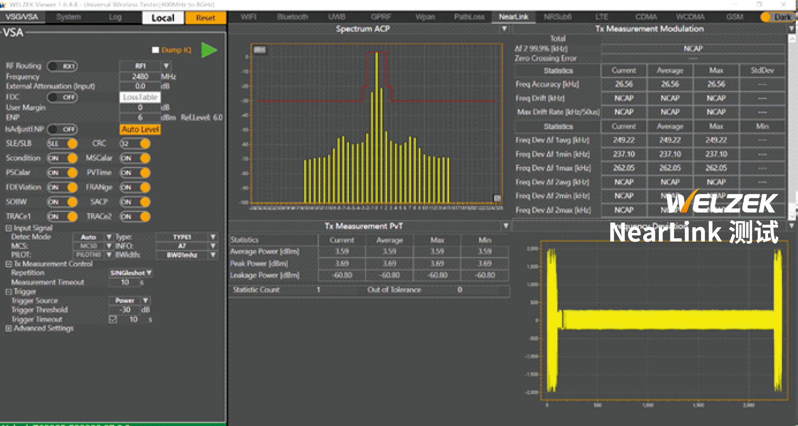Enable the Dump IQ checkbox
Screen dimensions: 798x426
[155, 50]
